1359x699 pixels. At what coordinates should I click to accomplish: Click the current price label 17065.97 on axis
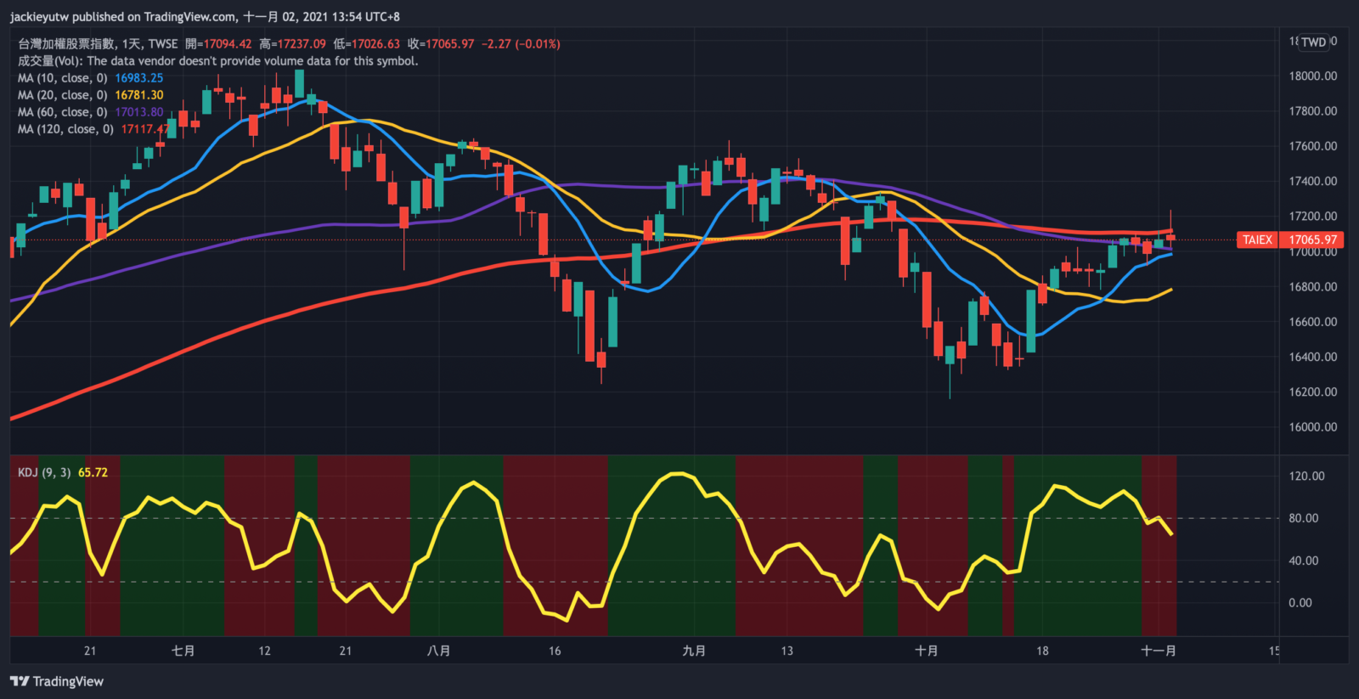tap(1313, 240)
